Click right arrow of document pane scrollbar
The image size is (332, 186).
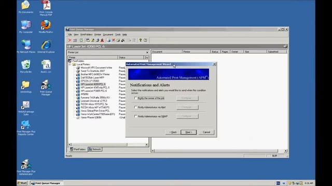(x=285, y=151)
